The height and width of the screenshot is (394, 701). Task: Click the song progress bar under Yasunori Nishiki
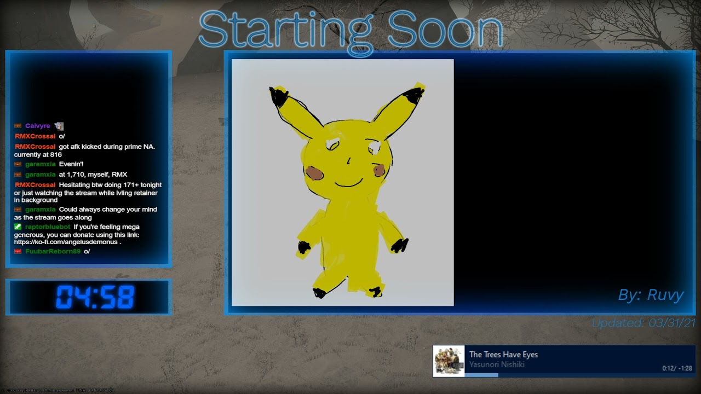(x=579, y=375)
